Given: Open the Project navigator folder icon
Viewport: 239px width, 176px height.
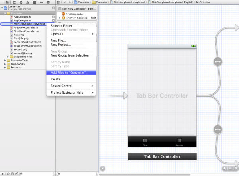Looking at the screenshot, I should pyautogui.click(x=7, y=2).
